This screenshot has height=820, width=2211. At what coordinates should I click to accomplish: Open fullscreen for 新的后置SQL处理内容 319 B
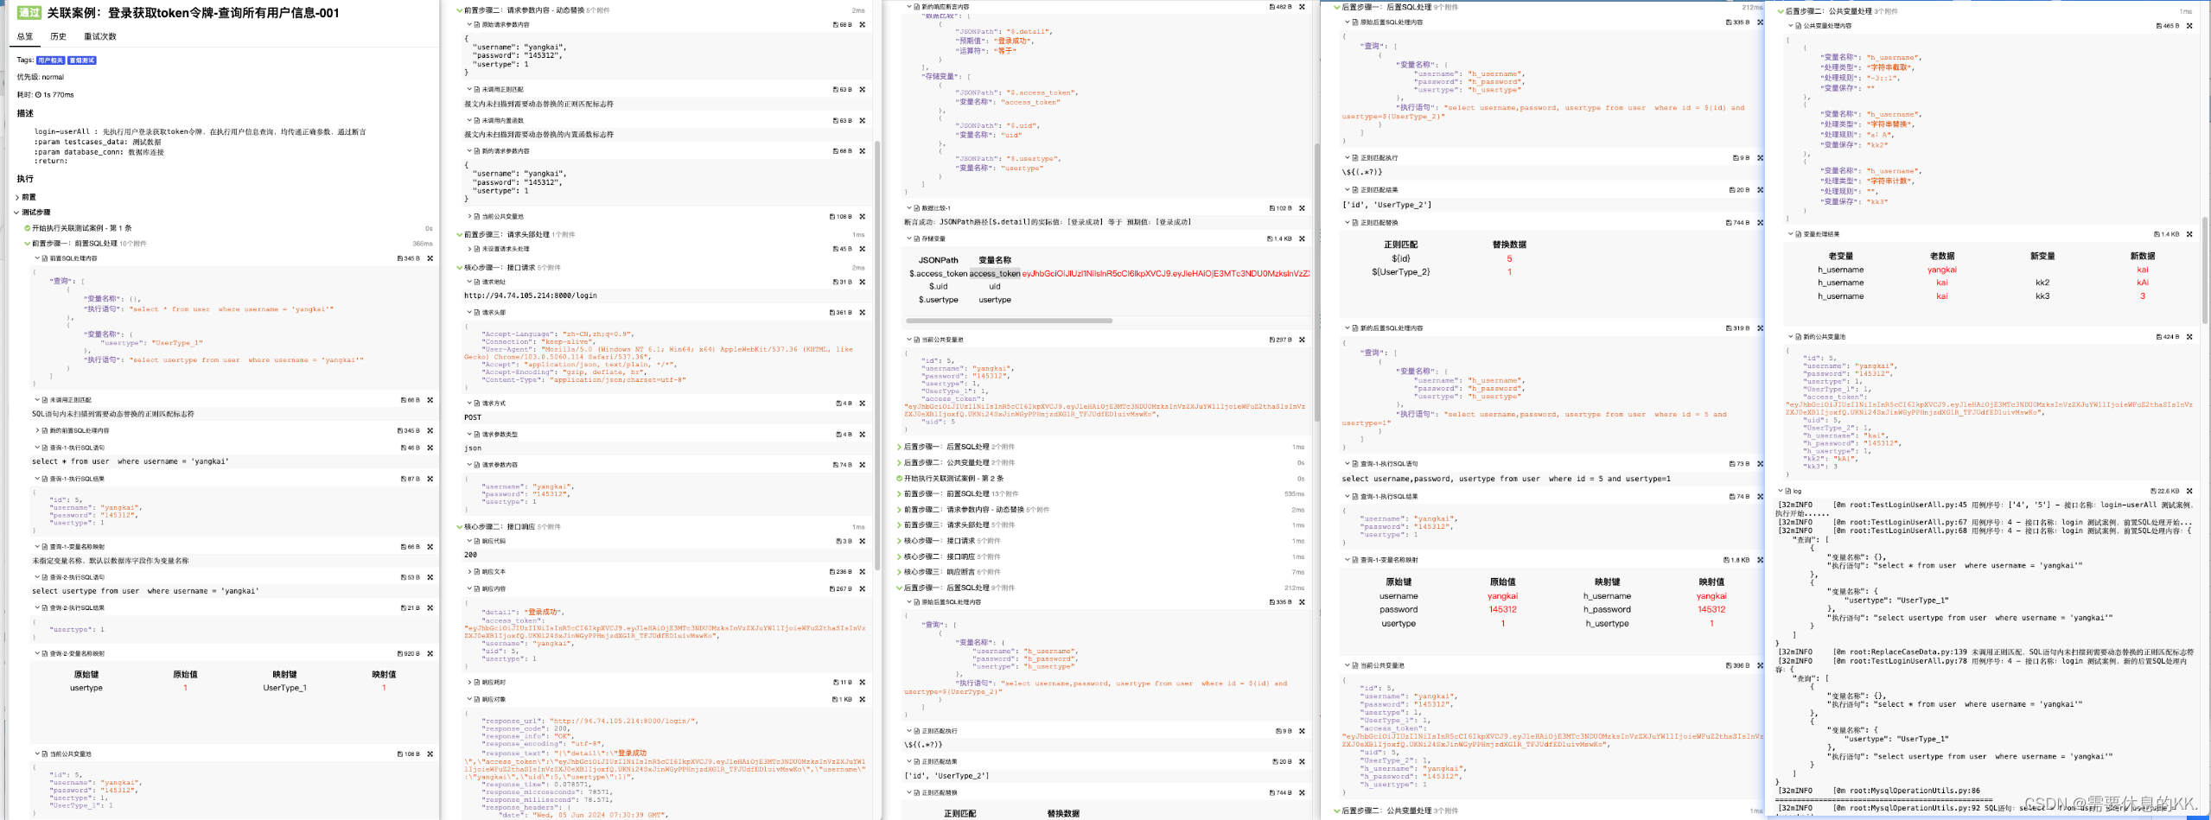pos(1761,328)
